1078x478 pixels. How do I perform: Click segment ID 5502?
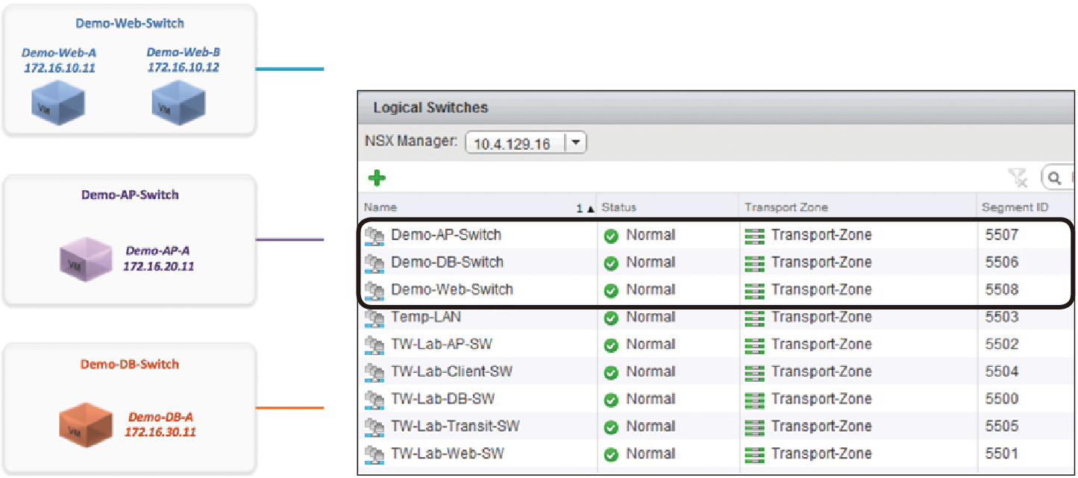tap(1001, 345)
